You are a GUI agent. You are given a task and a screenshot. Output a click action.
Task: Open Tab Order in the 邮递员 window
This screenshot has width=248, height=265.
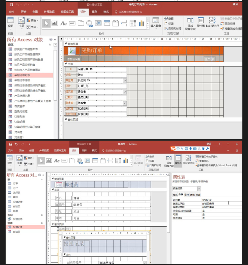coord(188,160)
